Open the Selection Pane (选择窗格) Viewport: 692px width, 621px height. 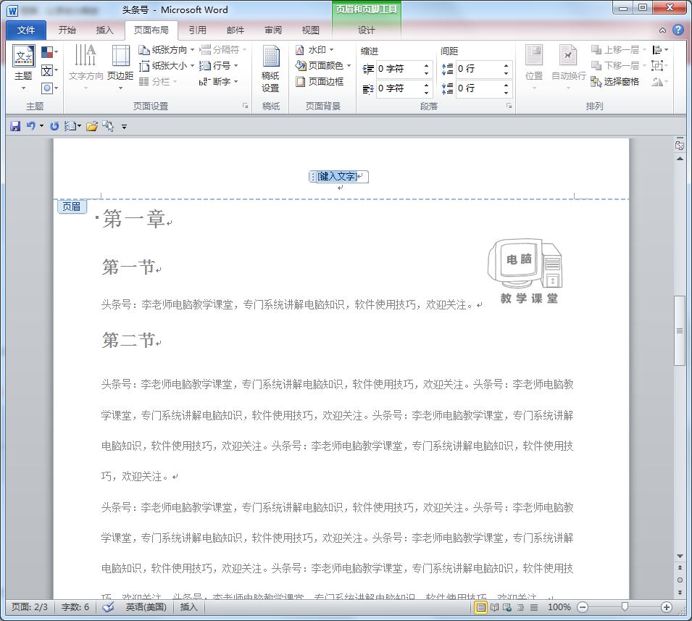coord(614,82)
